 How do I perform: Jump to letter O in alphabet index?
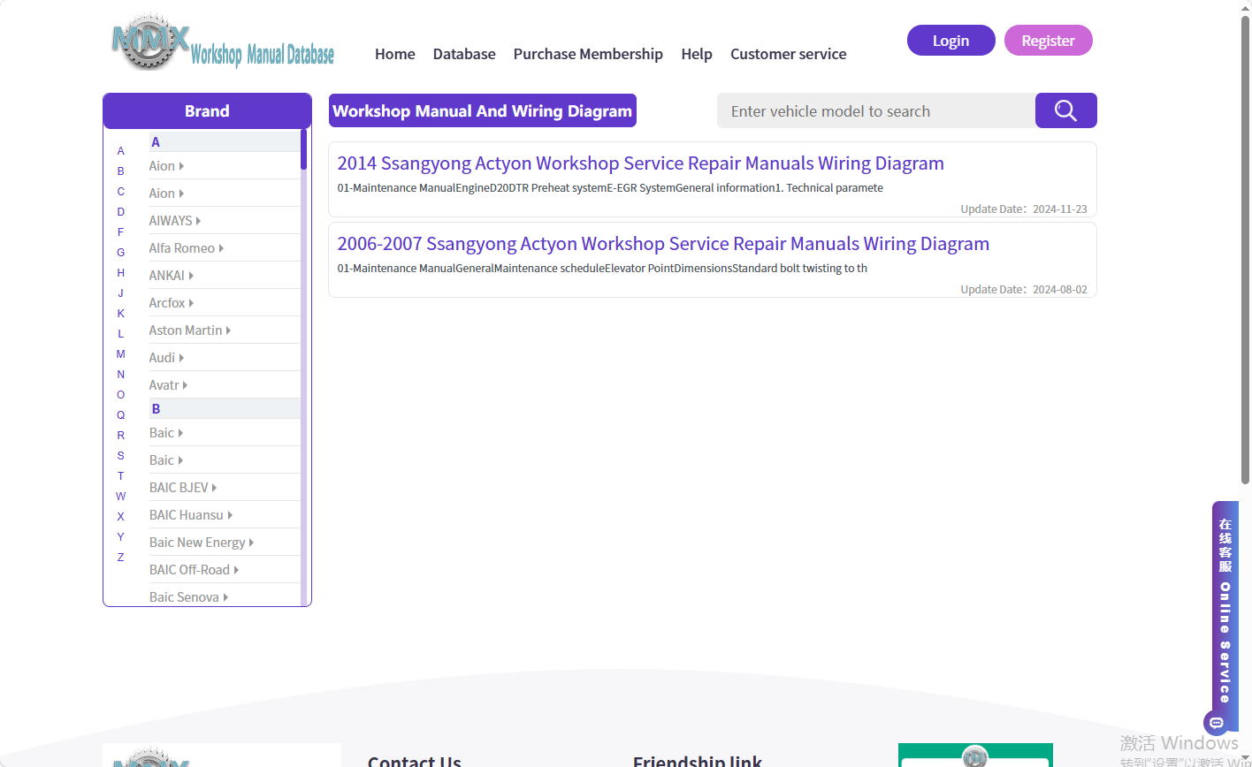[121, 395]
